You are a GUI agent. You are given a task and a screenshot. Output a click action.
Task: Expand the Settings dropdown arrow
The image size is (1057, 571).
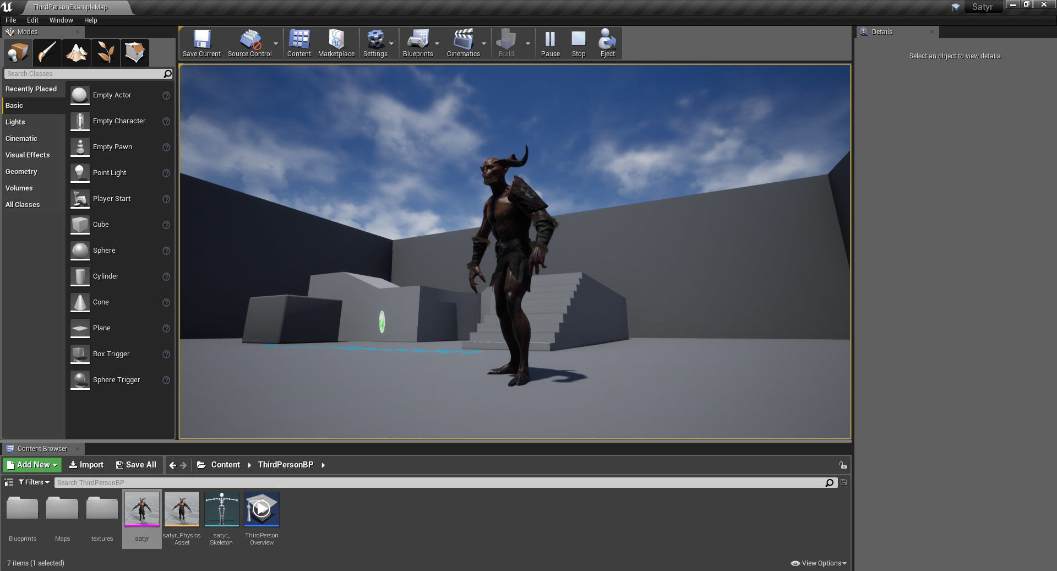tap(391, 43)
